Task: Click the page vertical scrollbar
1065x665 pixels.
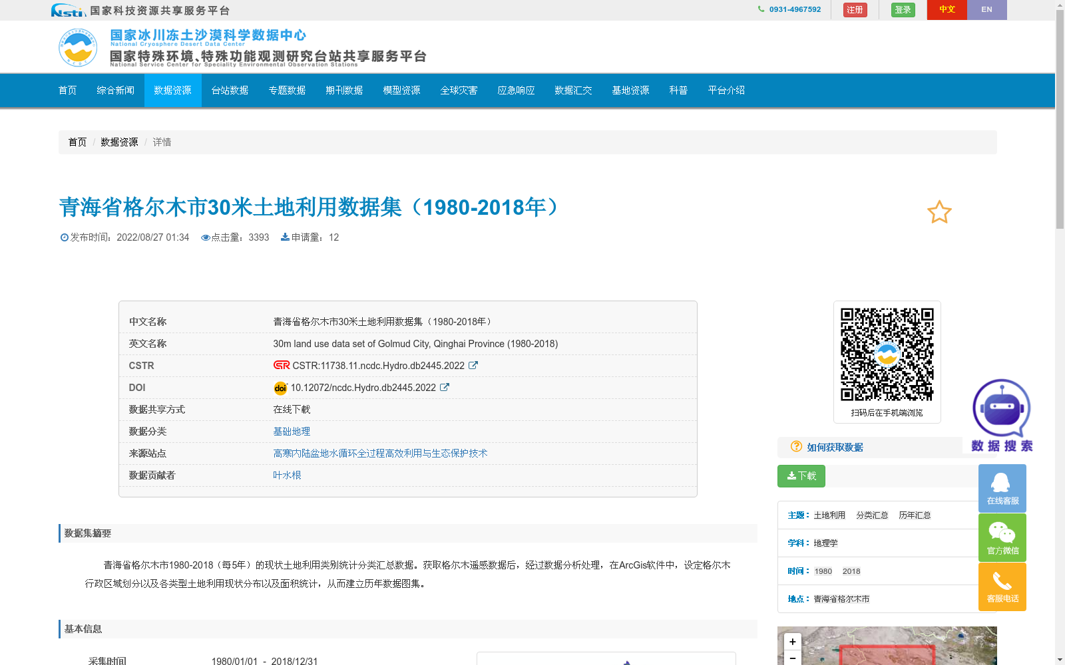Action: point(1060,120)
